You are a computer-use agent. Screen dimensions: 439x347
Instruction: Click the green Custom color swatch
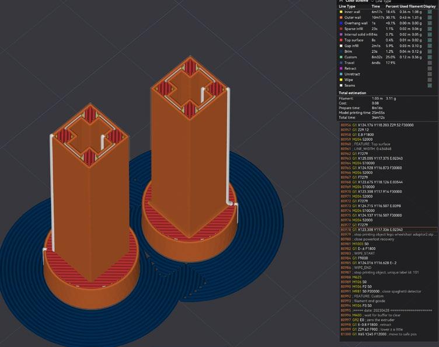[x=341, y=57]
